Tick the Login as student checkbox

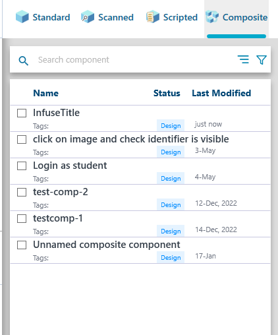tap(22, 166)
